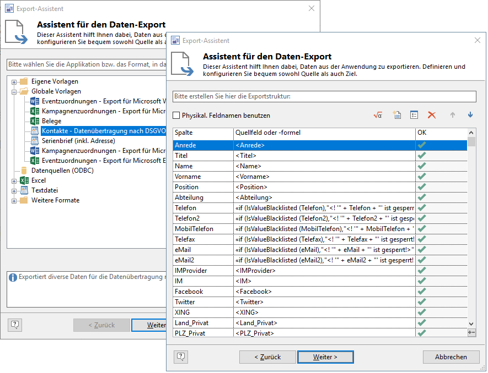Screen dimensions: 488x373
Task: Open the field properties list icon
Action: 414,115
